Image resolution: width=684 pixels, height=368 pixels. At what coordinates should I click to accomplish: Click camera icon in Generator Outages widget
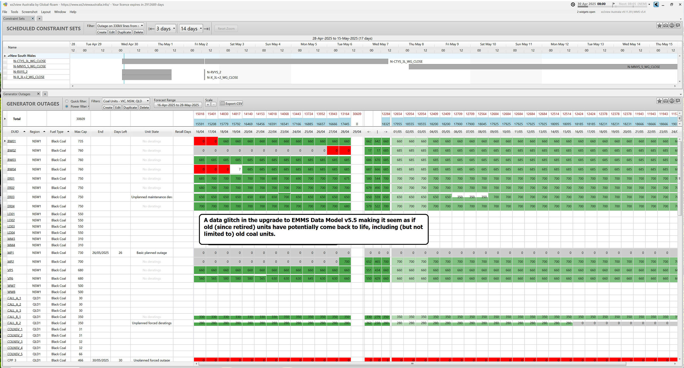tap(666, 101)
